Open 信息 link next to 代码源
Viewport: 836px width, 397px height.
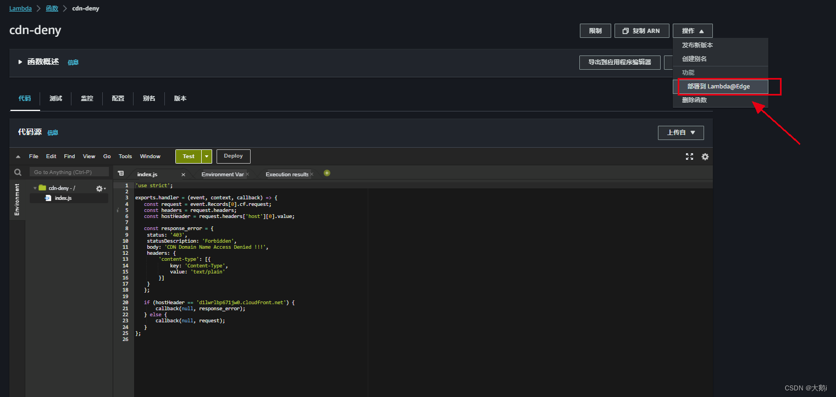tap(53, 132)
